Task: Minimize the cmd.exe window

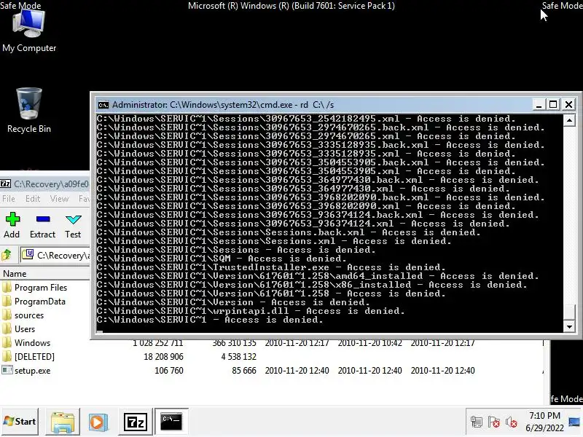Action: coord(539,105)
